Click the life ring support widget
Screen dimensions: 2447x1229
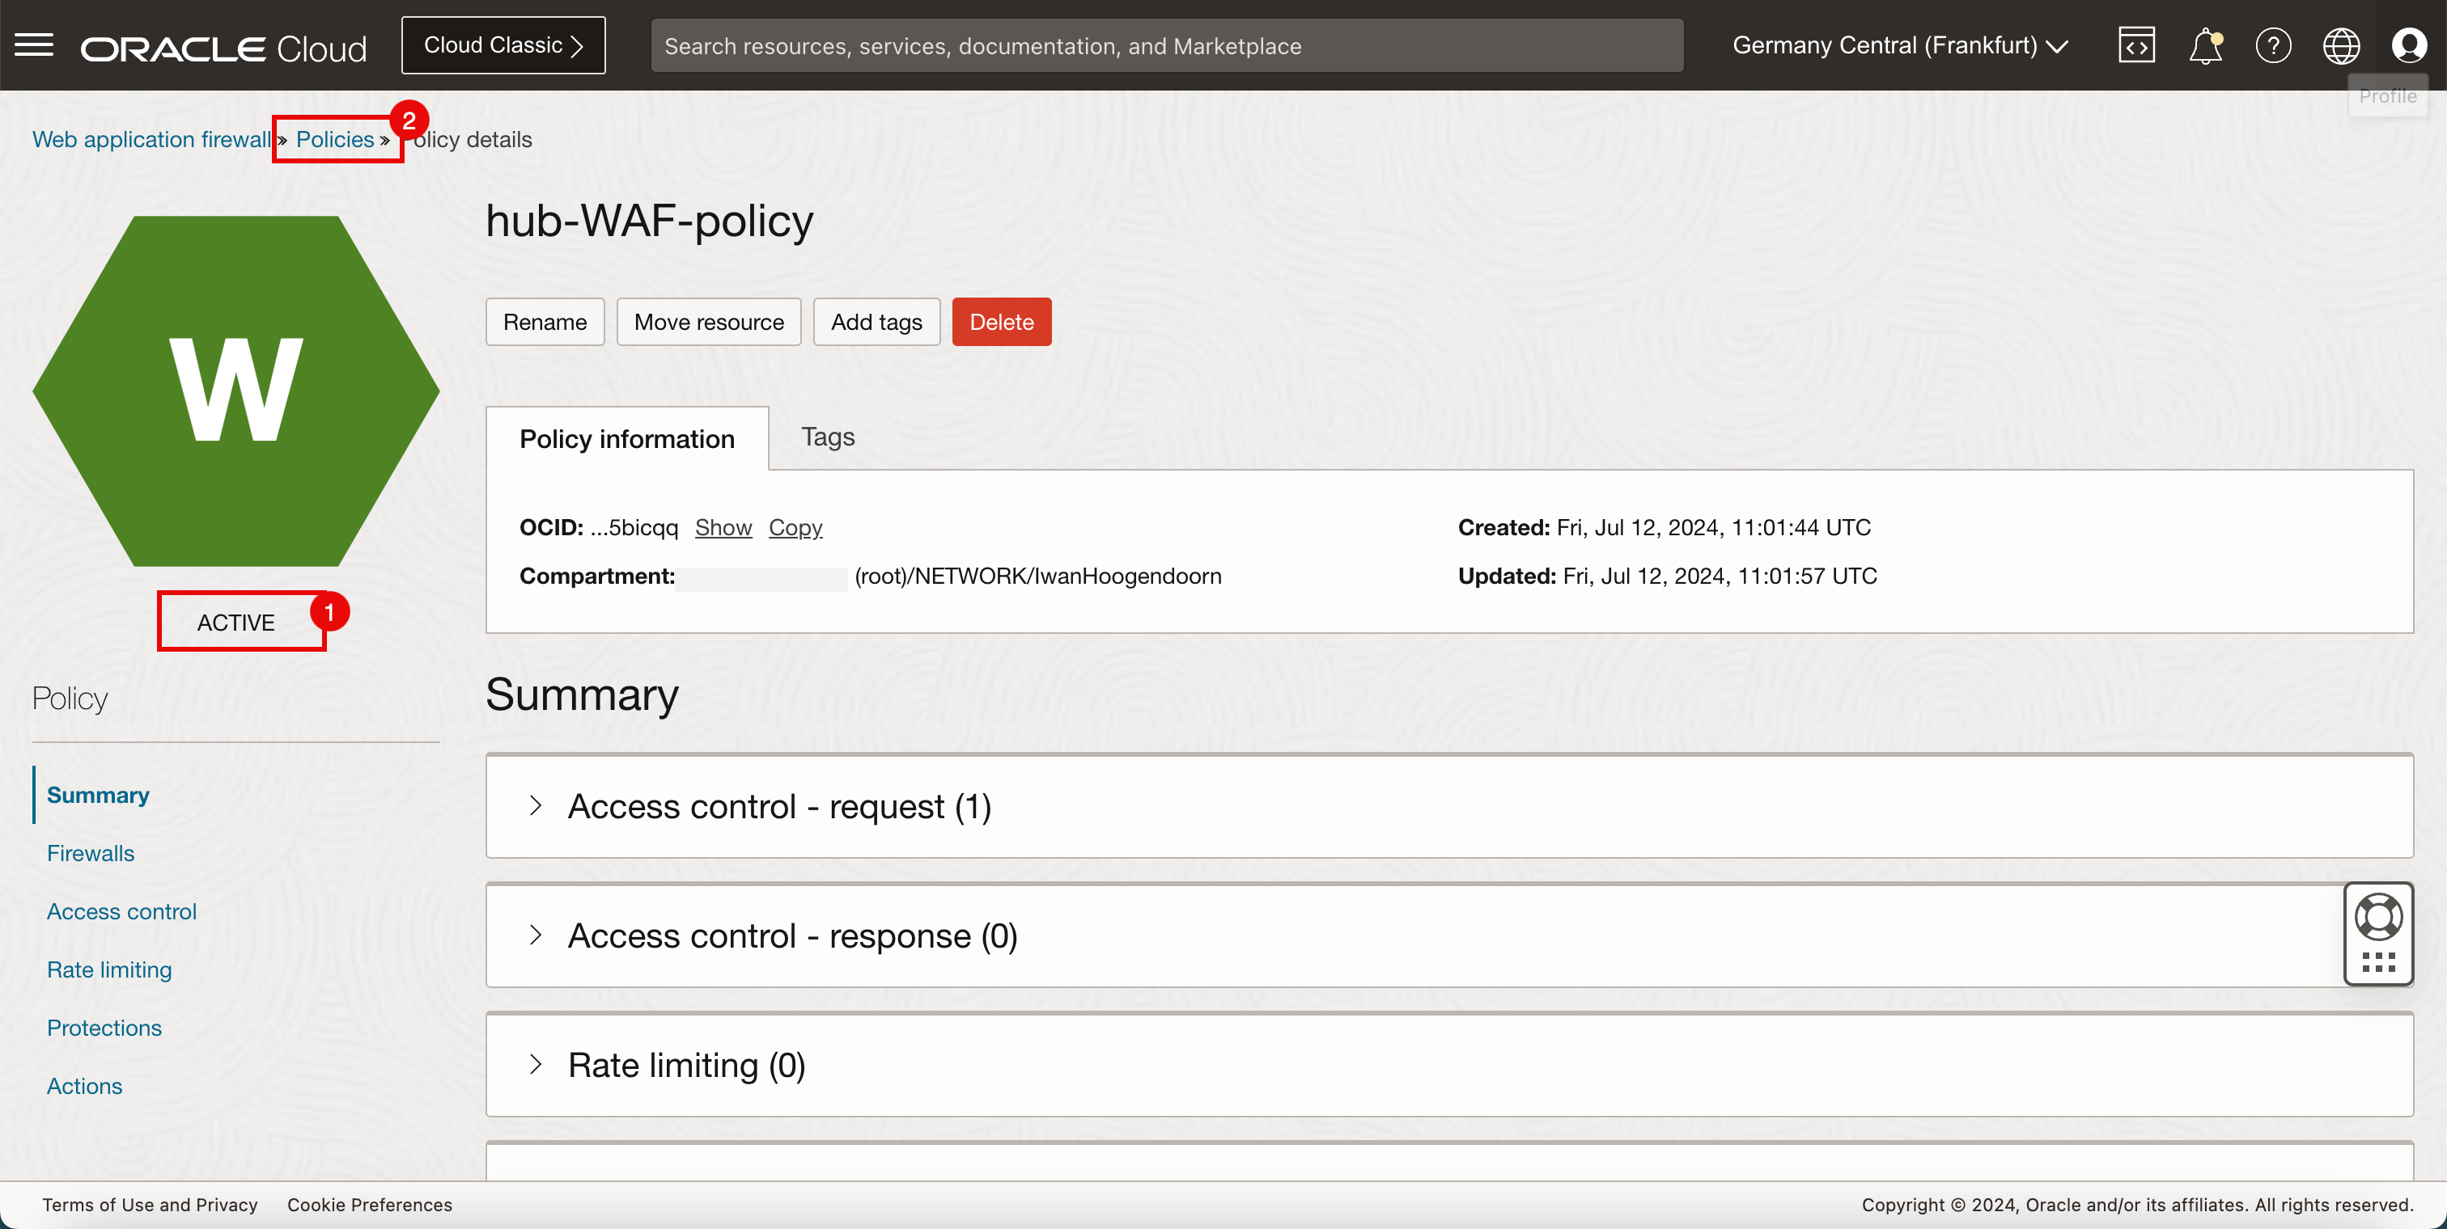click(2377, 917)
